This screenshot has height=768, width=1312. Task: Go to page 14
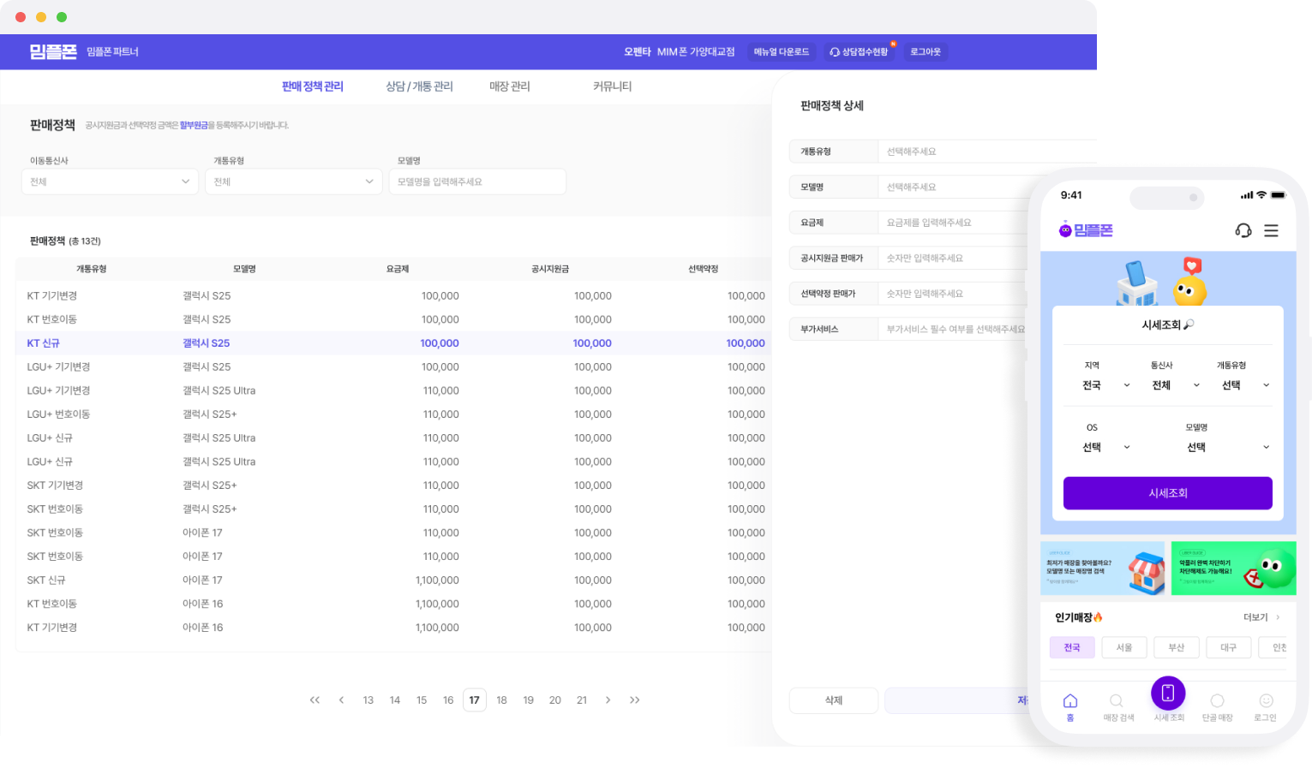pos(395,700)
